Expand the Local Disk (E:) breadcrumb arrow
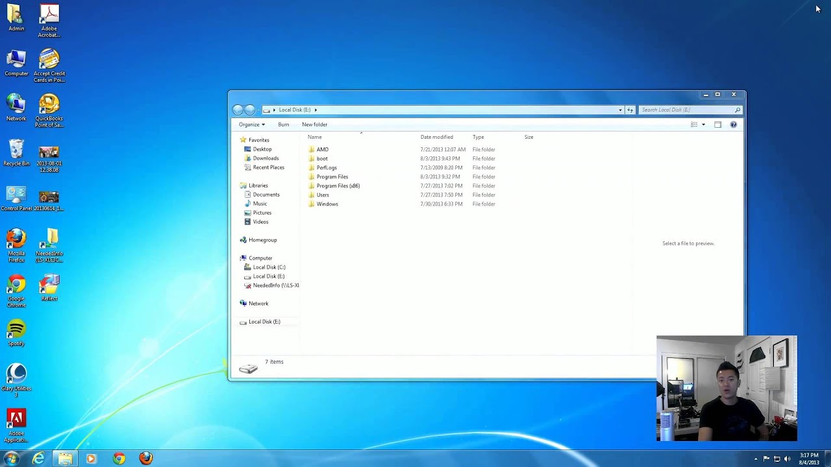The height and width of the screenshot is (467, 831). pyautogui.click(x=316, y=110)
